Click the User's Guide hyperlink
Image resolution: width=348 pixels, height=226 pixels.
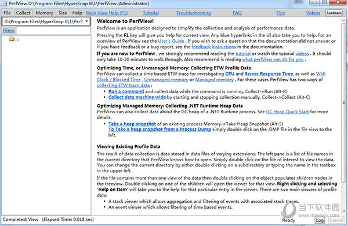(171, 41)
